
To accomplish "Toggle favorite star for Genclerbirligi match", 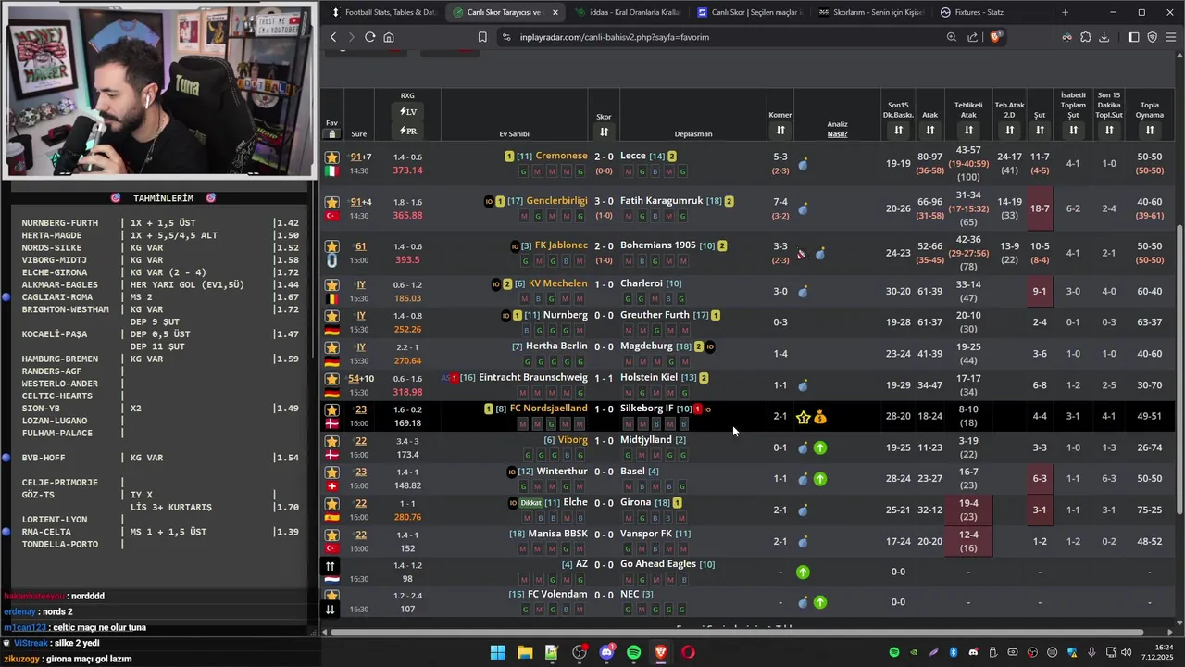I will pyautogui.click(x=331, y=202).
